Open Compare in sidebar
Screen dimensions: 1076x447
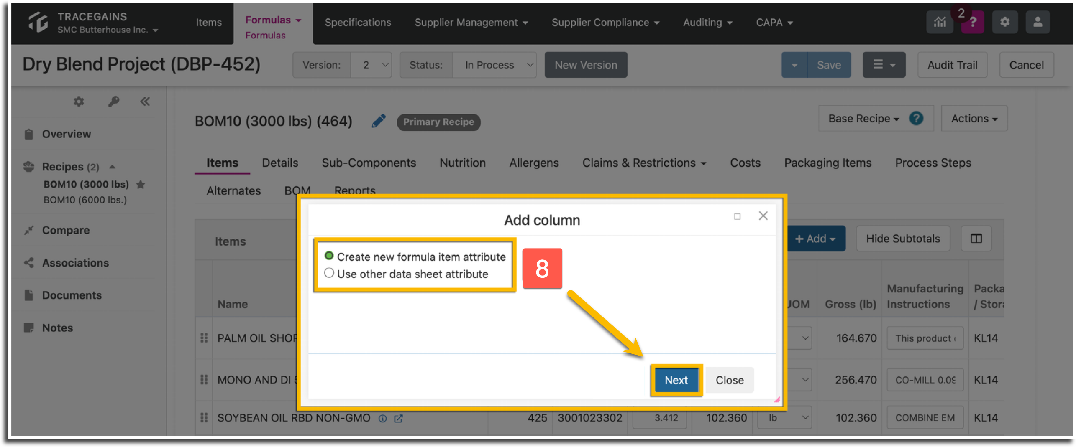point(66,230)
